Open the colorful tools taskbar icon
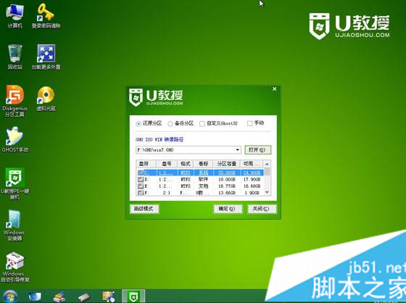 coord(109,296)
